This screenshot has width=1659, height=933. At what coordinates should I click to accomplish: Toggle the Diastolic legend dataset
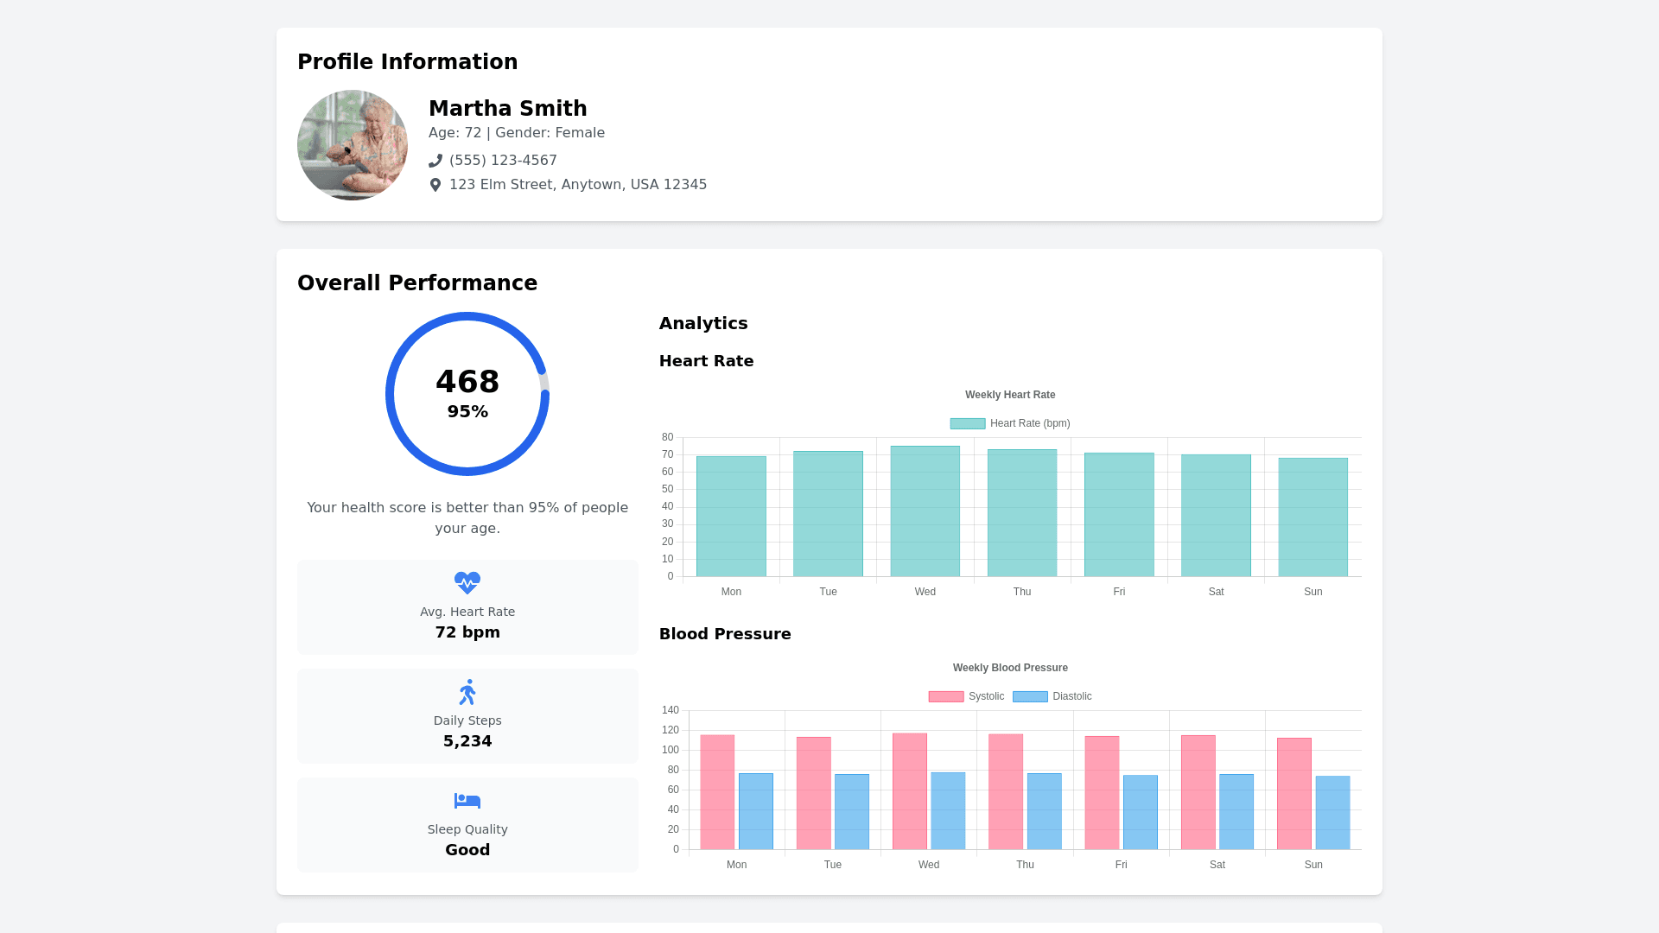click(1052, 696)
